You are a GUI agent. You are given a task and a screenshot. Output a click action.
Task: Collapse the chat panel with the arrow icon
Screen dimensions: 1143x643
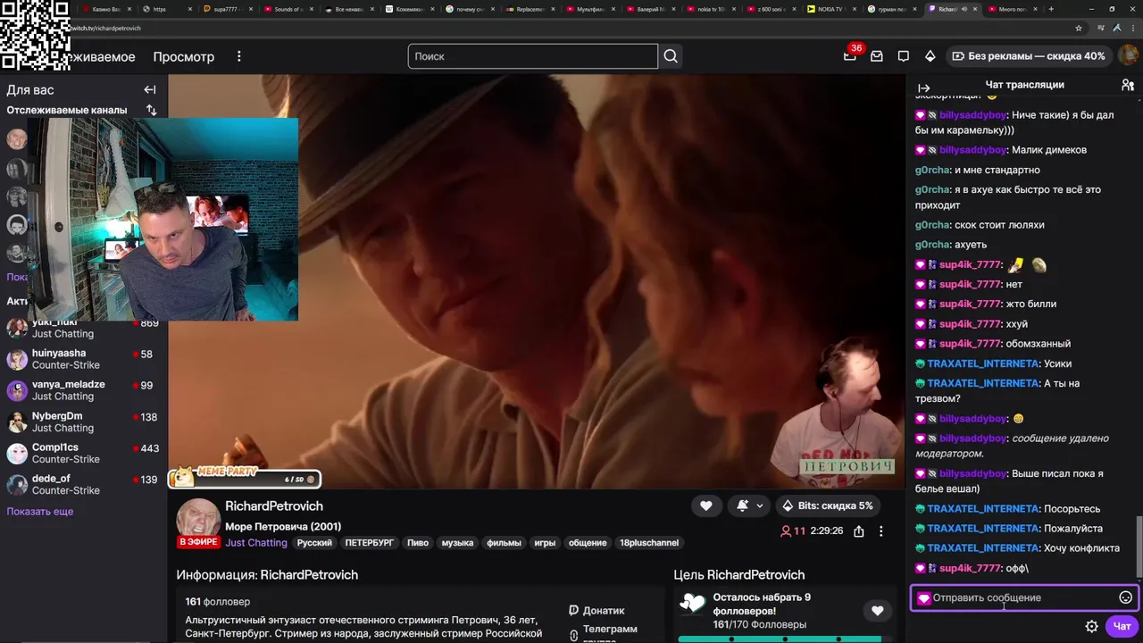924,88
